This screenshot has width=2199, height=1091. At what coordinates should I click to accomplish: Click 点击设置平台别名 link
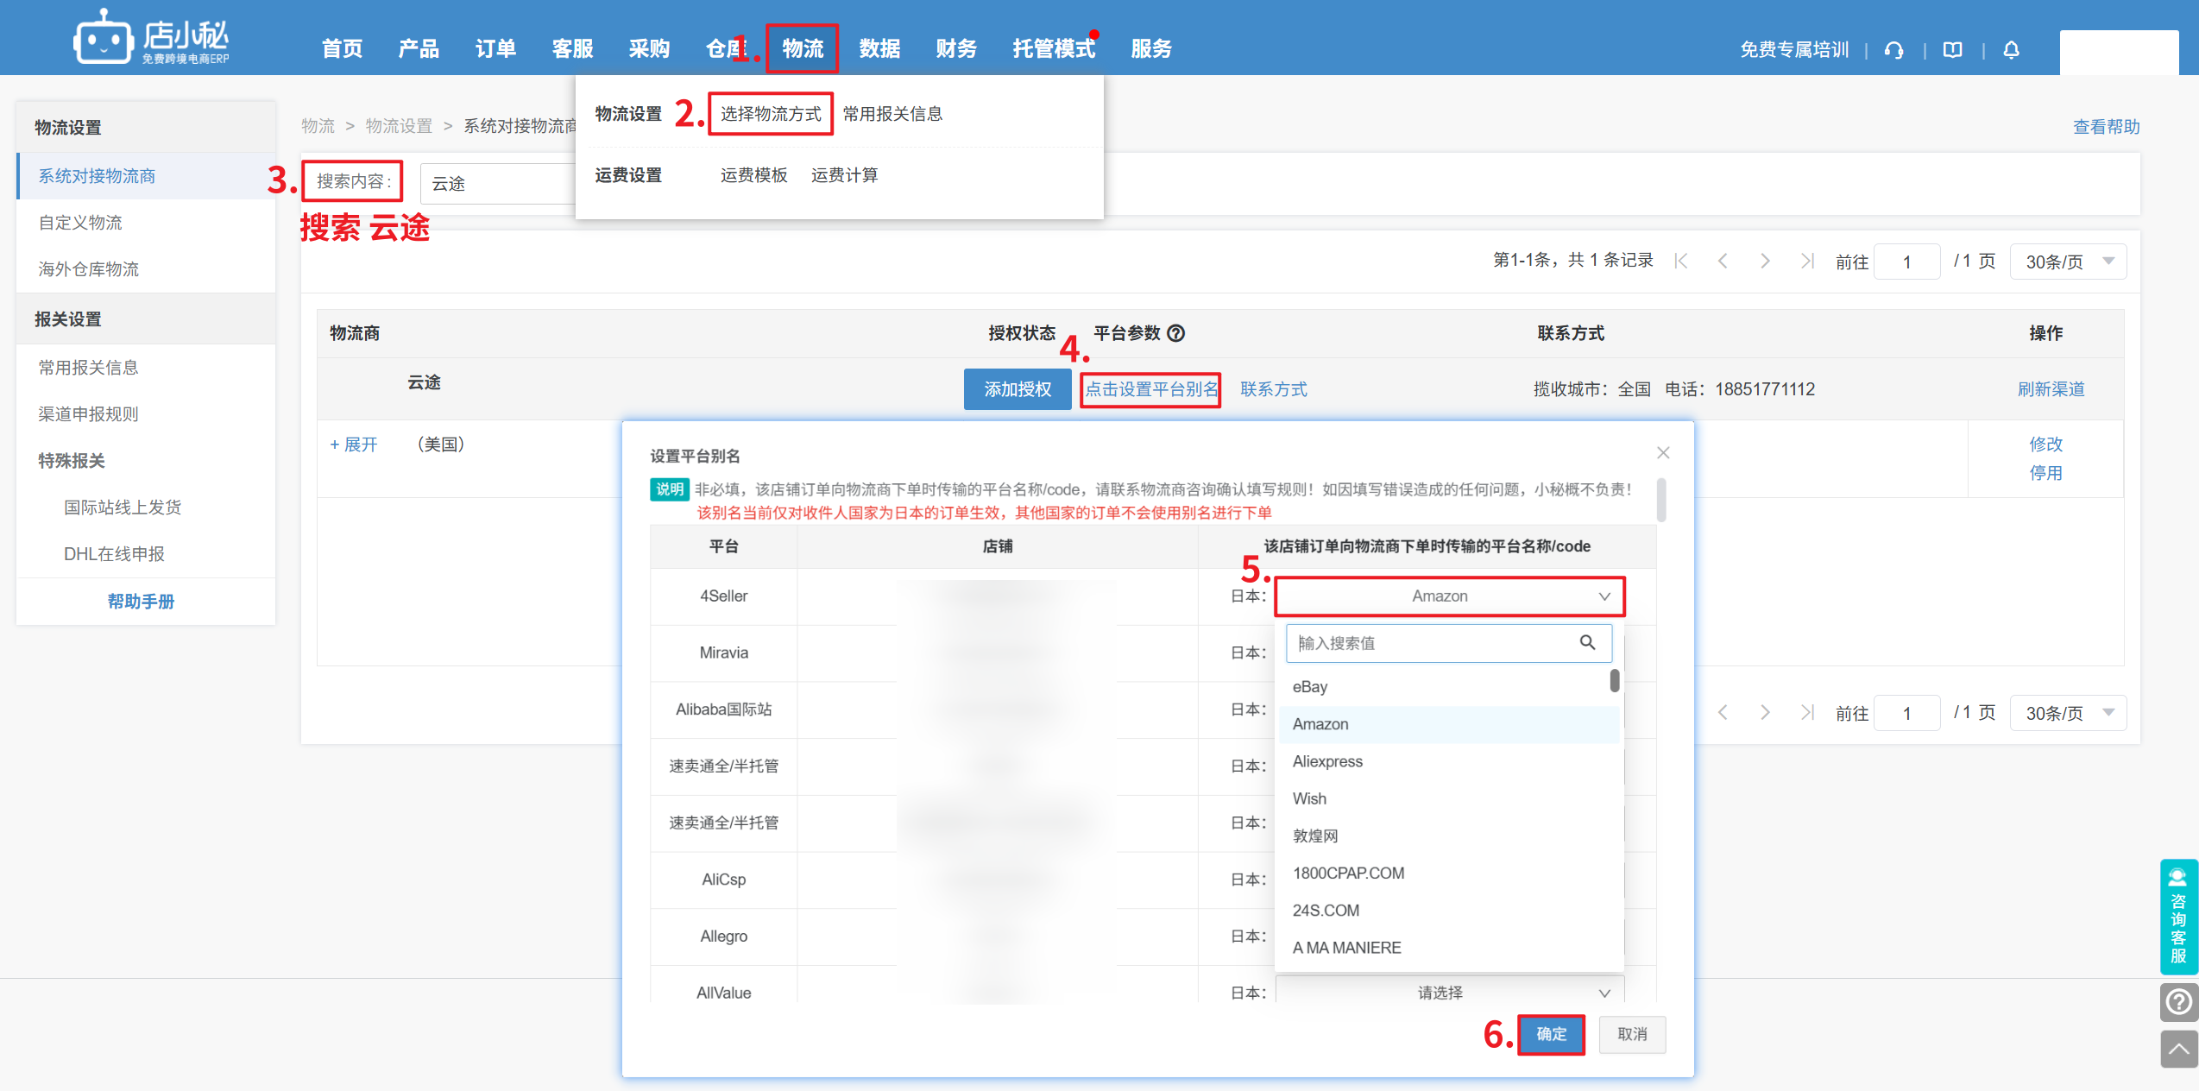(1150, 389)
